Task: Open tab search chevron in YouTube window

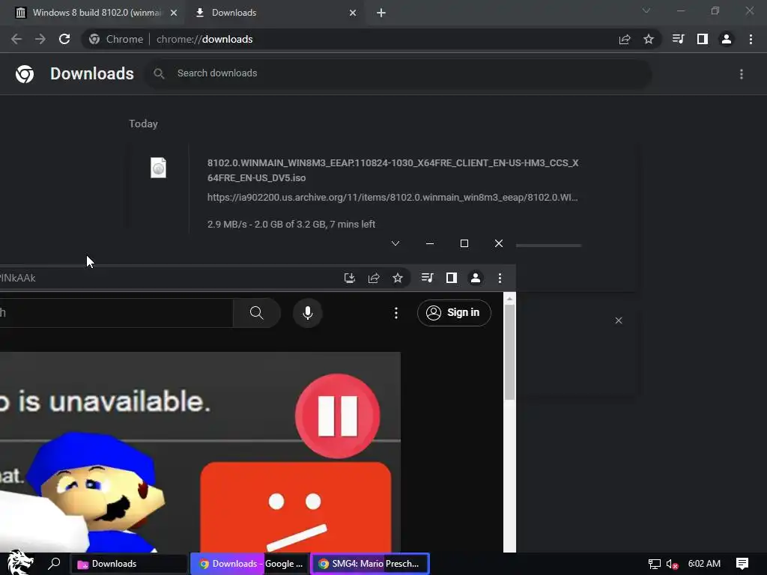Action: pyautogui.click(x=395, y=243)
